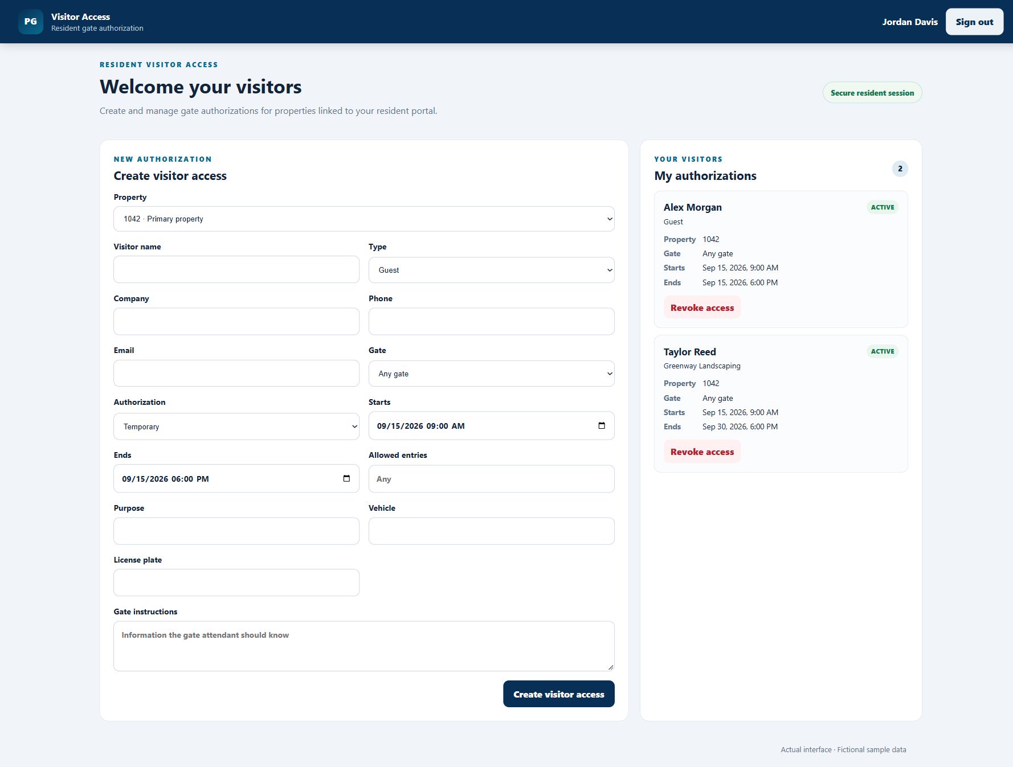Screen dimensions: 1013x767
Task: Click the Ends date-time value
Action: 165,479
